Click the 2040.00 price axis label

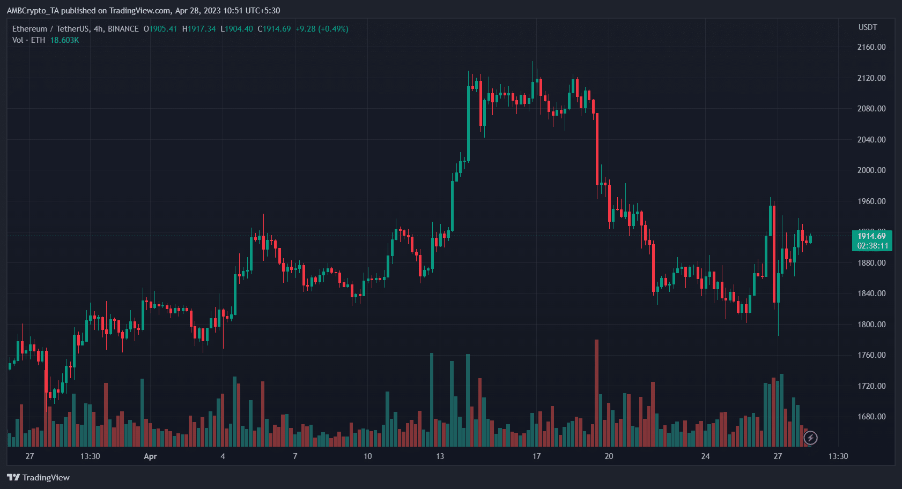(871, 140)
